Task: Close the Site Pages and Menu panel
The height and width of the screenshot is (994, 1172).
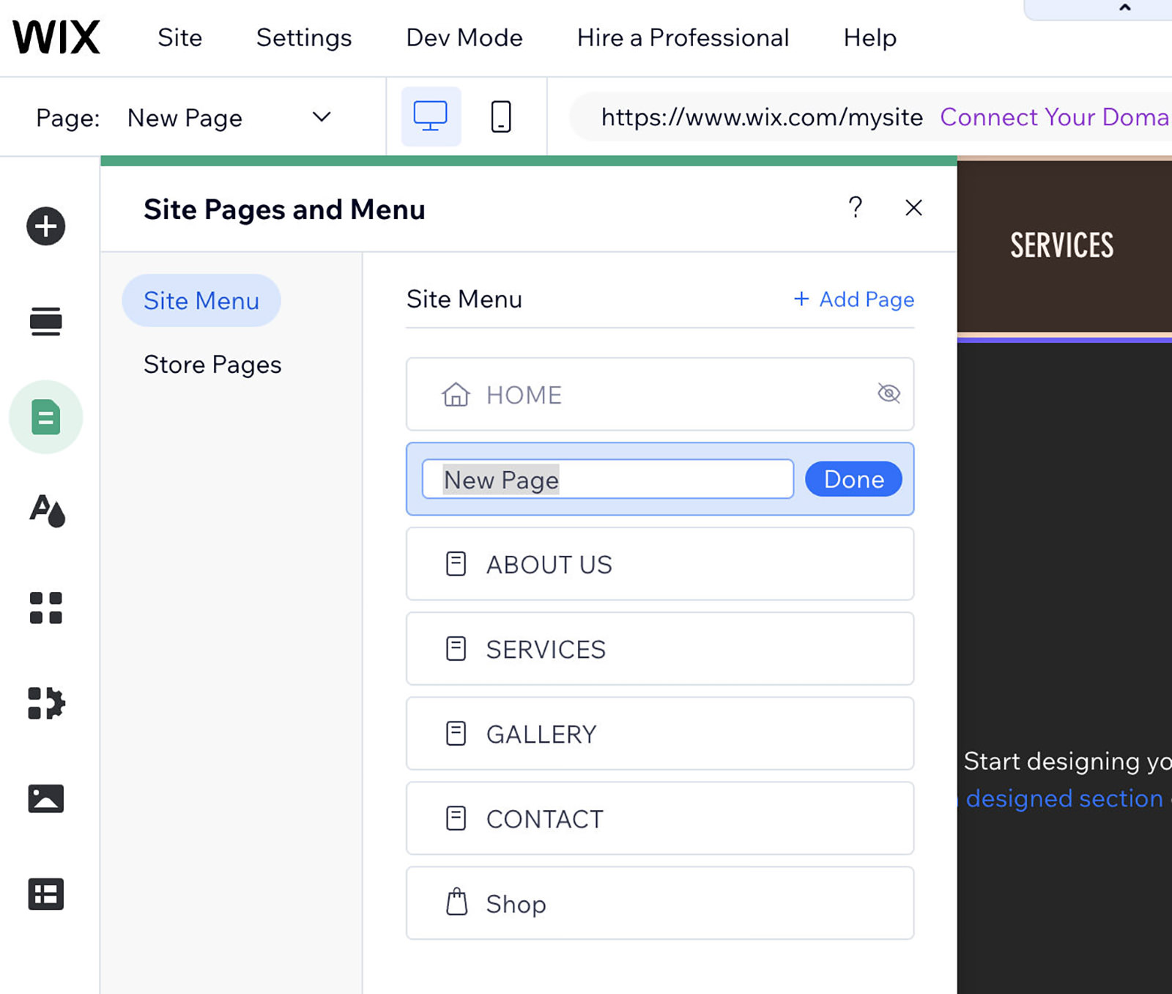Action: coord(913,208)
